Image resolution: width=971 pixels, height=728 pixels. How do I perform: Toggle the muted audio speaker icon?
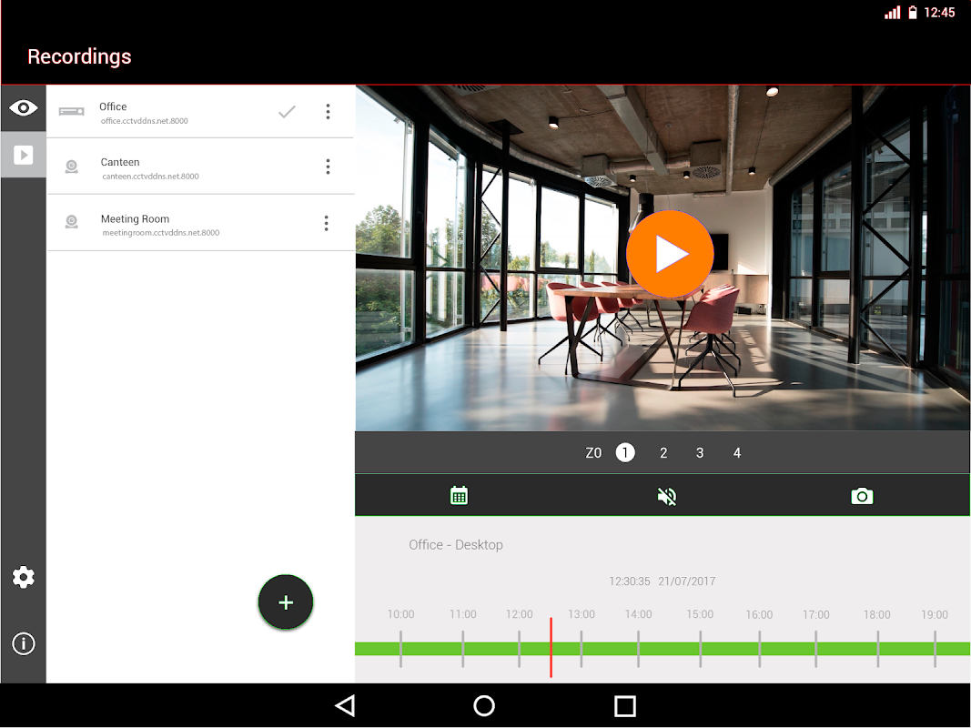click(x=667, y=497)
